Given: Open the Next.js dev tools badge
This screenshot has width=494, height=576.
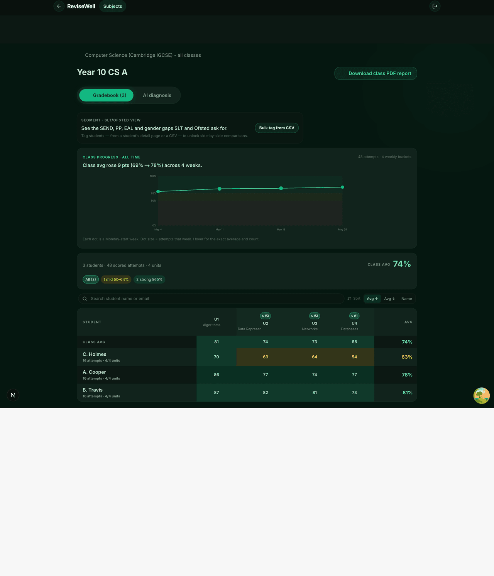Looking at the screenshot, I should [x=13, y=395].
